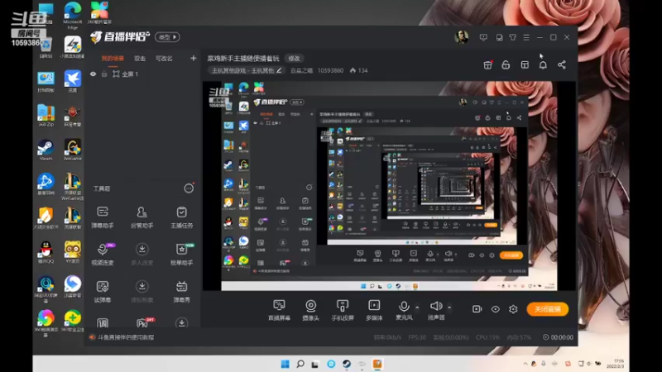Click the record video camera icon
The image size is (662, 372).
[477, 309]
